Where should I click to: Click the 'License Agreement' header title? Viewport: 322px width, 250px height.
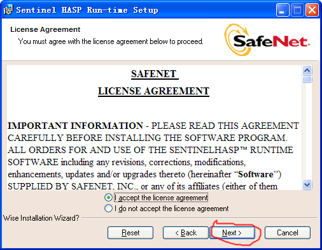[45, 29]
